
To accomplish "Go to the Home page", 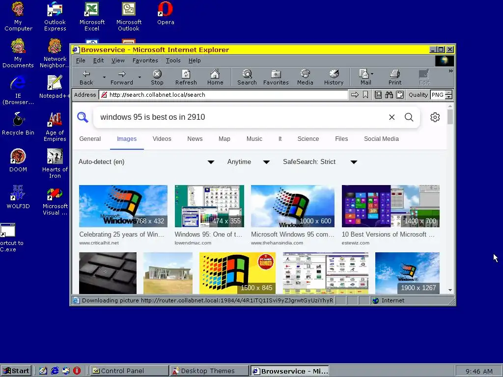I will click(215, 78).
